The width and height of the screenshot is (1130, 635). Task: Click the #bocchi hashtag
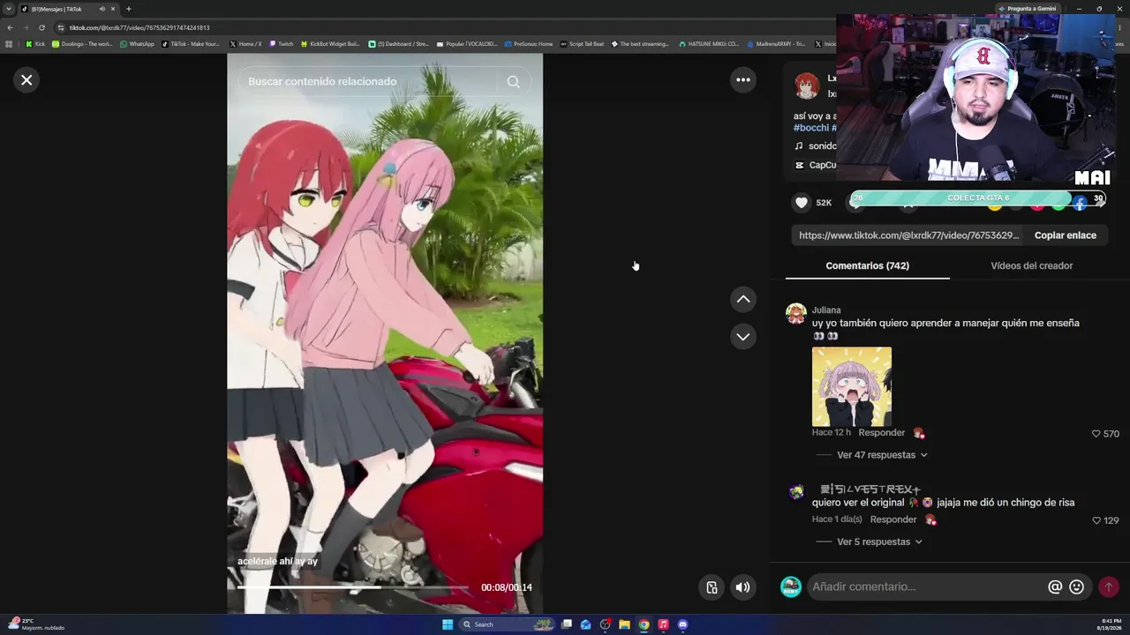(x=810, y=128)
